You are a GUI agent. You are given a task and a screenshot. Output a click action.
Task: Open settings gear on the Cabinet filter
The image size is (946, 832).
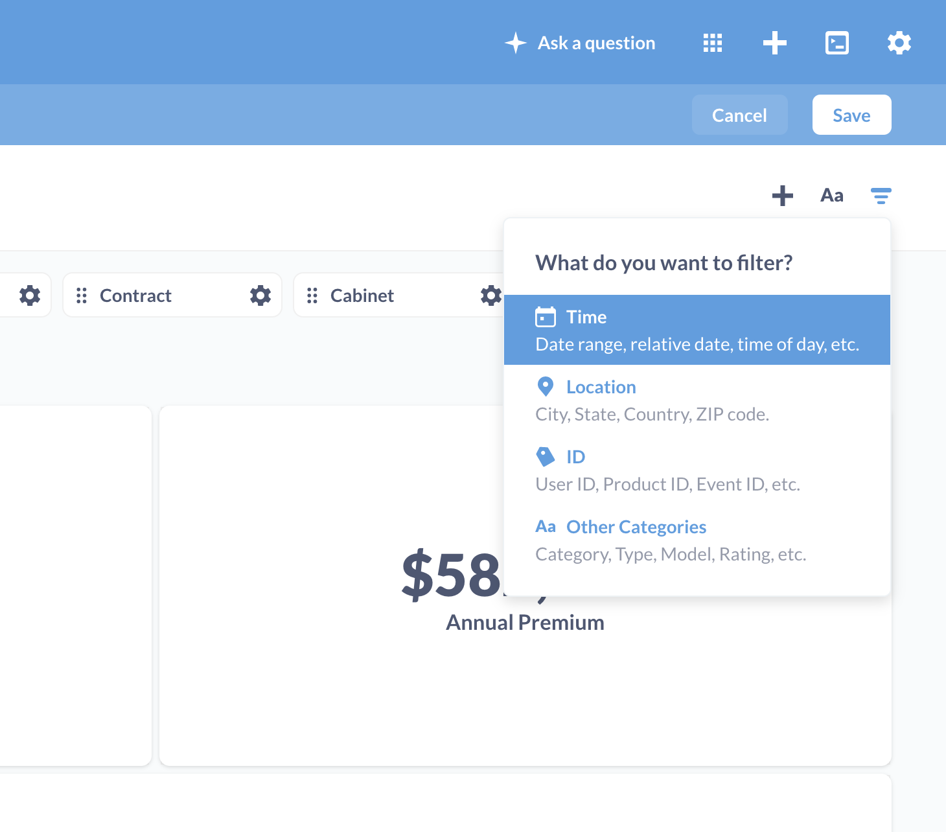click(x=490, y=295)
